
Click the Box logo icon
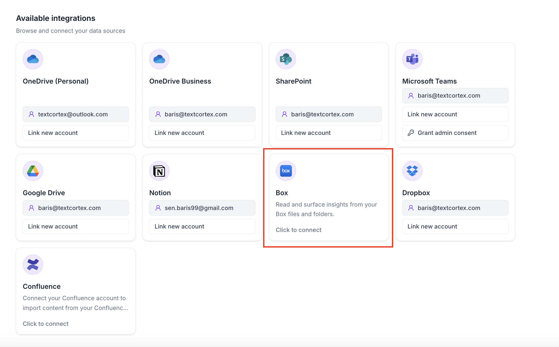(x=286, y=171)
